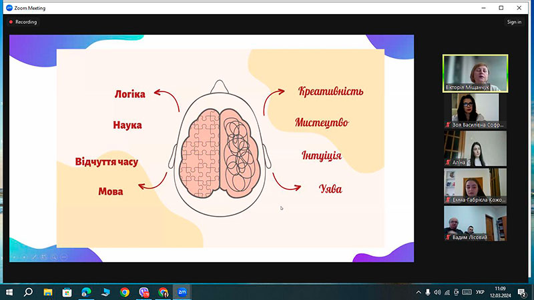
Task: Open the volume control in tray
Action: point(437,292)
